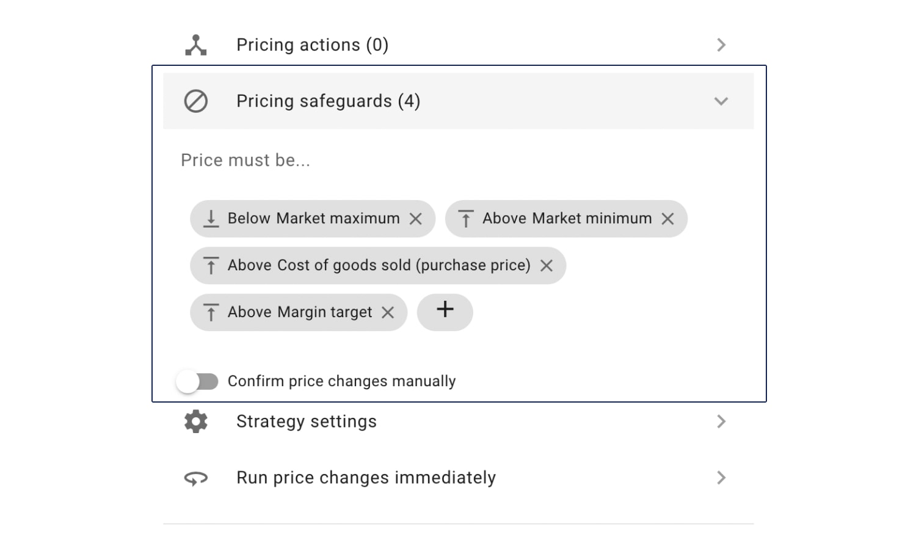
Task: Click the Above Margin target up-arrow icon
Action: coord(211,312)
